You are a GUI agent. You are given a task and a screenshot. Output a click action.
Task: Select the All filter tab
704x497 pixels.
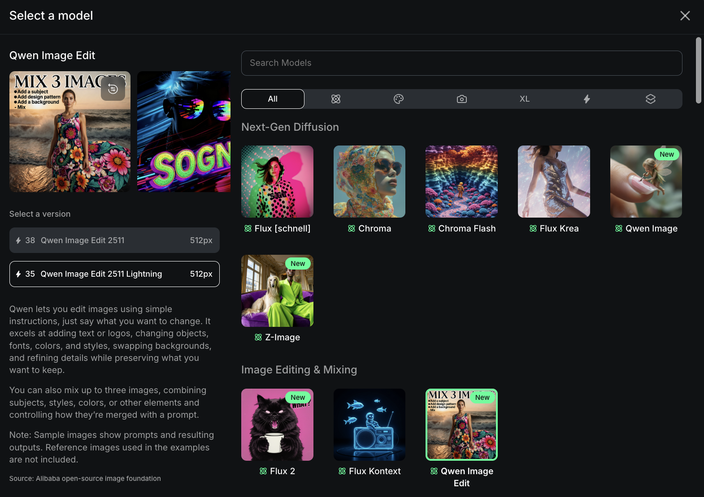point(273,99)
